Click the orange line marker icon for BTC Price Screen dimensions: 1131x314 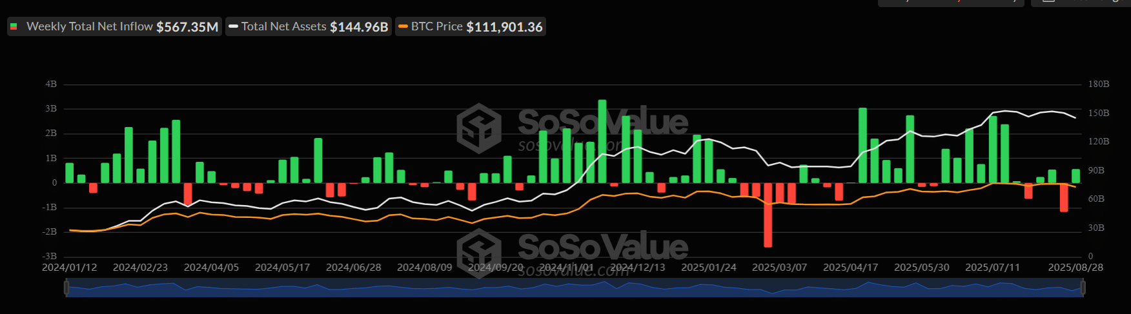coord(403,27)
